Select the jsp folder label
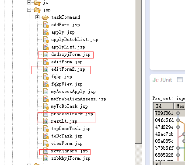Image resolution: width=185 pixels, height=165 pixels. (x=47, y=10)
